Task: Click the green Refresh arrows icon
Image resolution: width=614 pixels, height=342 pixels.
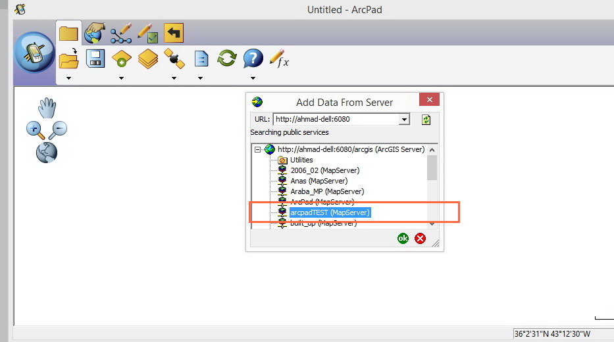Action: (227, 59)
